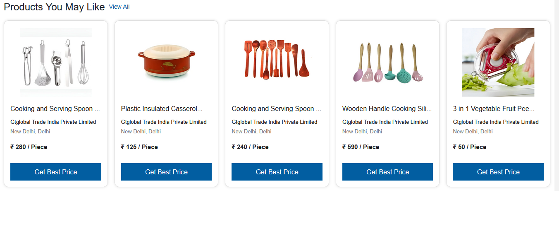This screenshot has width=559, height=229.
Task: Click Gtglobal Trade seller under Plastic Casserole
Action: click(164, 122)
